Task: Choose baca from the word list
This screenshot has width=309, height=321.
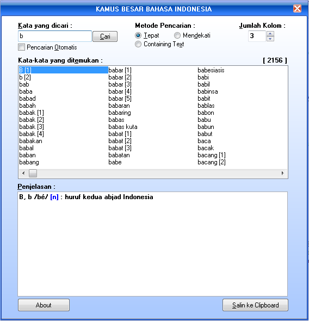Action: click(x=204, y=141)
